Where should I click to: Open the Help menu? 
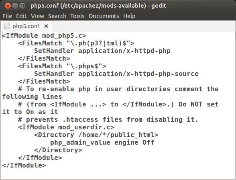pos(129,16)
